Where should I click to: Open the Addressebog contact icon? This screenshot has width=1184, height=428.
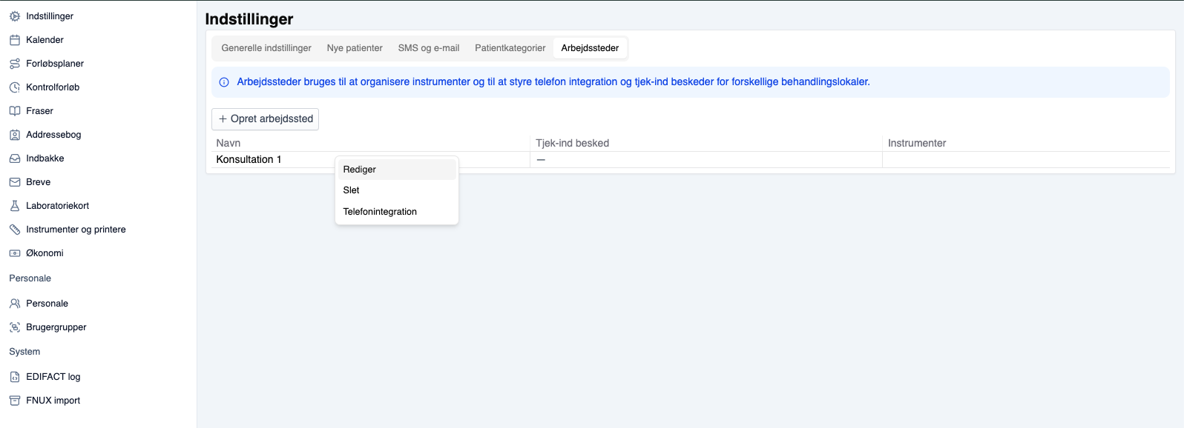click(x=15, y=135)
